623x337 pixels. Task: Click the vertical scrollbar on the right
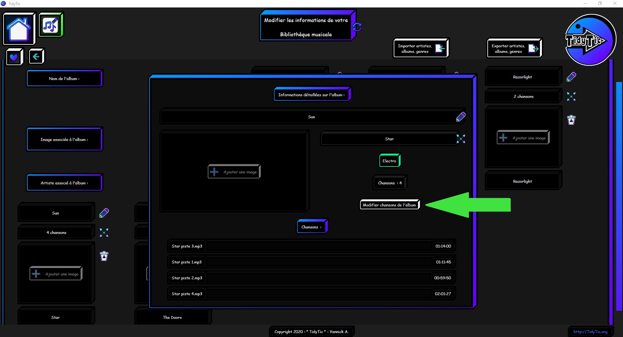[619, 194]
